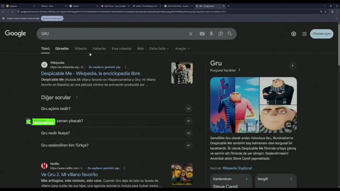Translate the Wikipedia result page

click(x=105, y=67)
